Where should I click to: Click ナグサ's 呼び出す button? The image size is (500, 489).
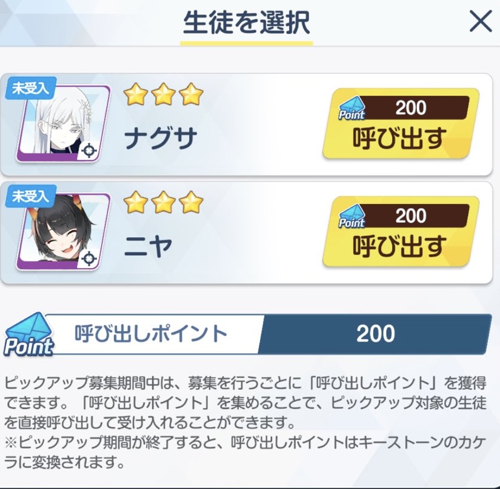coord(401,123)
